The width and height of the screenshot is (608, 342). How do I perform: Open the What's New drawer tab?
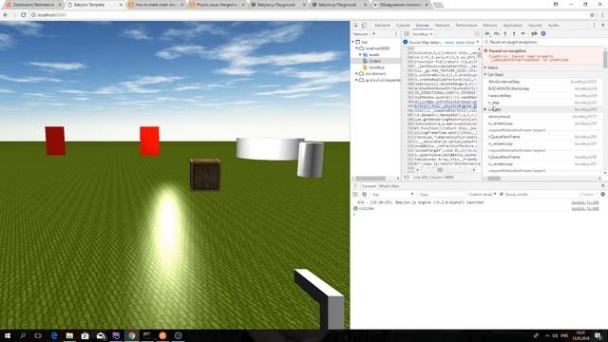(x=389, y=186)
